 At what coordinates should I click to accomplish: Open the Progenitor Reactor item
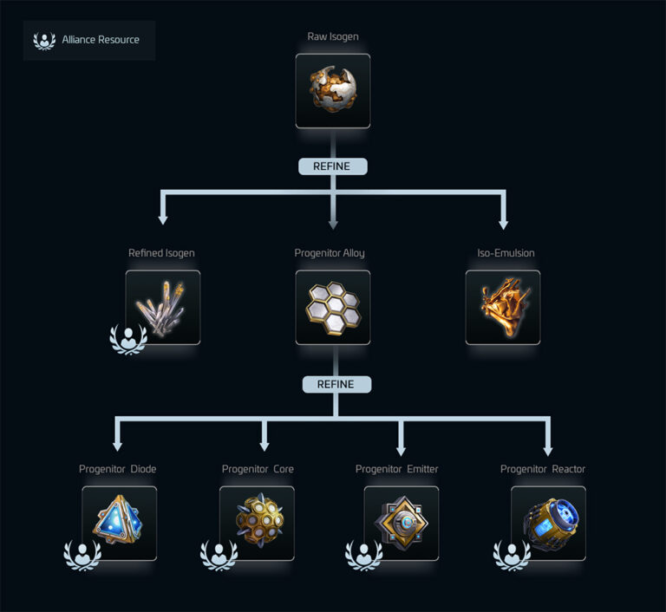pyautogui.click(x=548, y=524)
